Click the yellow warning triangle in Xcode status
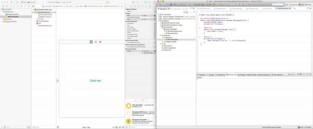This screenshot has width=313, height=129. coord(107,2)
